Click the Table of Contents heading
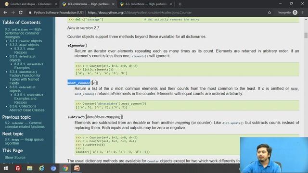The height and width of the screenshot is (173, 308). (x=21, y=23)
